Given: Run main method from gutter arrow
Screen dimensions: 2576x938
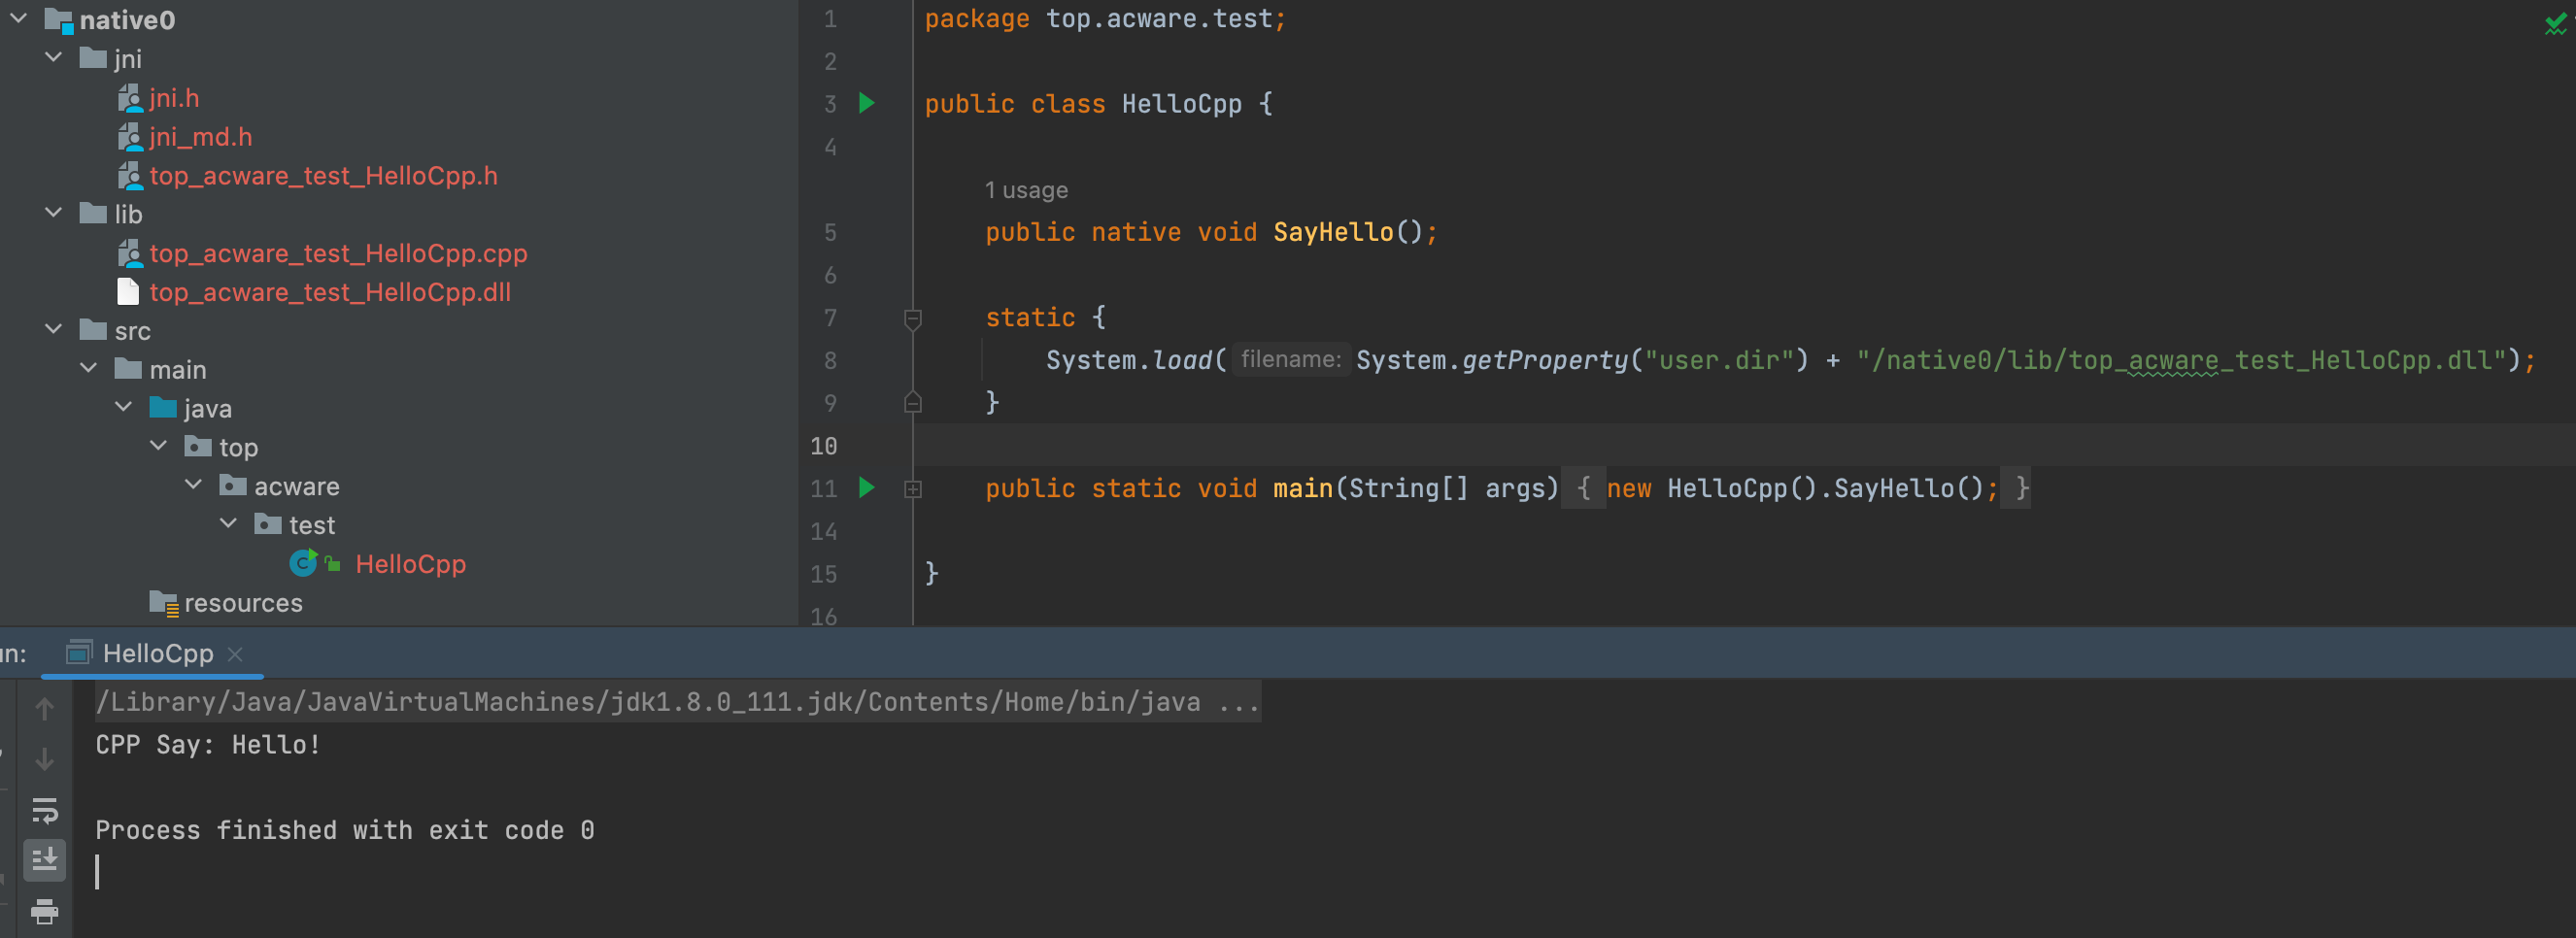Looking at the screenshot, I should click(x=867, y=488).
